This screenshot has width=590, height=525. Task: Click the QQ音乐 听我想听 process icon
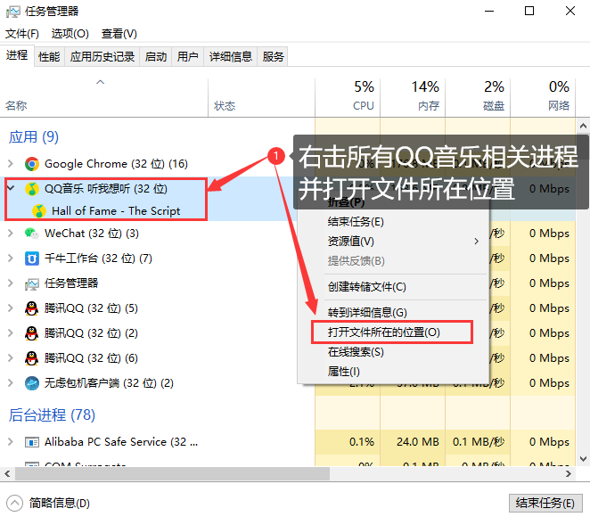click(x=32, y=189)
